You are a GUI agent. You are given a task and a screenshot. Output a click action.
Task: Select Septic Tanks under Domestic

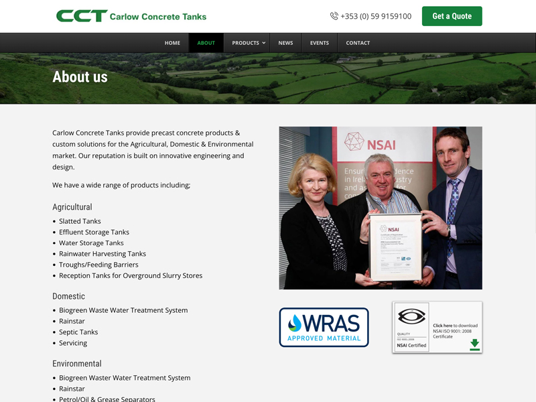tap(78, 332)
